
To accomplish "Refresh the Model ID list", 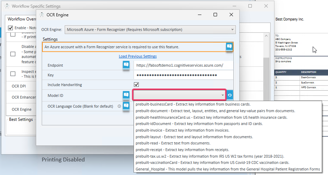I will [x=230, y=95].
